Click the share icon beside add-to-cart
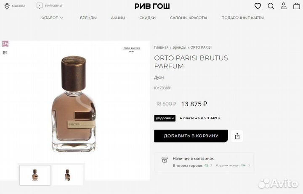This screenshot has height=194, width=303. [x=237, y=136]
